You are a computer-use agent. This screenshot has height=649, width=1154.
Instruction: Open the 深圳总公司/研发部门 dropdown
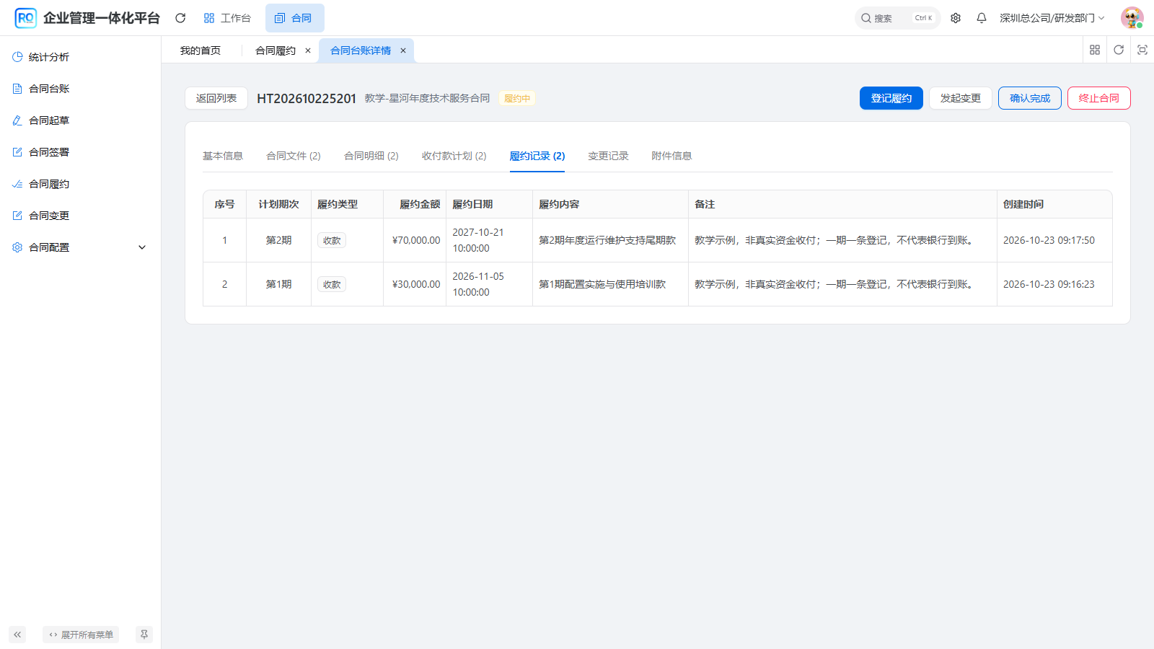tap(1052, 18)
